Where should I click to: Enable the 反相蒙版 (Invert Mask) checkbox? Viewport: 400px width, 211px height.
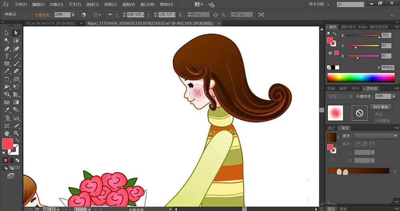coord(372,120)
